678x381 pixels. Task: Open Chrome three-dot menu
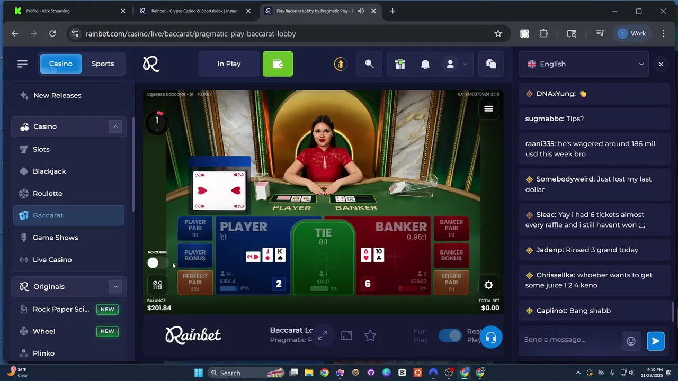click(x=663, y=33)
